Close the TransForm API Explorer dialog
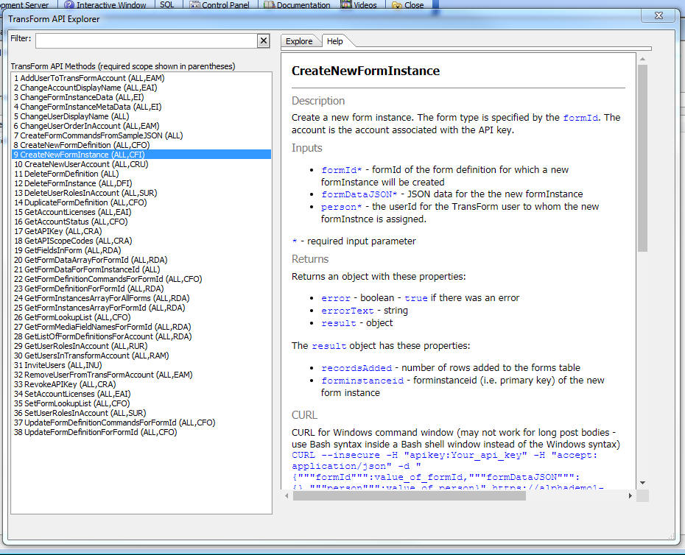 click(x=658, y=15)
